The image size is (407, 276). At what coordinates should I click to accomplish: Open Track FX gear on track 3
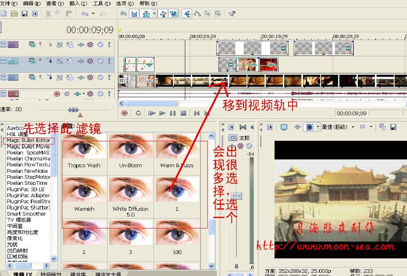[x=90, y=77]
